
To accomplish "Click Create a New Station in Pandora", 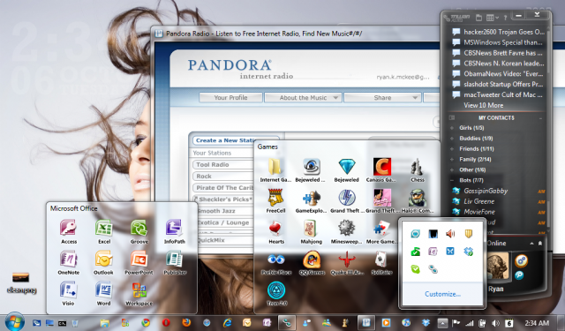I will click(x=236, y=140).
